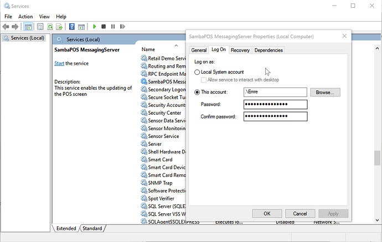Click gear icon of Smart Card

pos(144,159)
